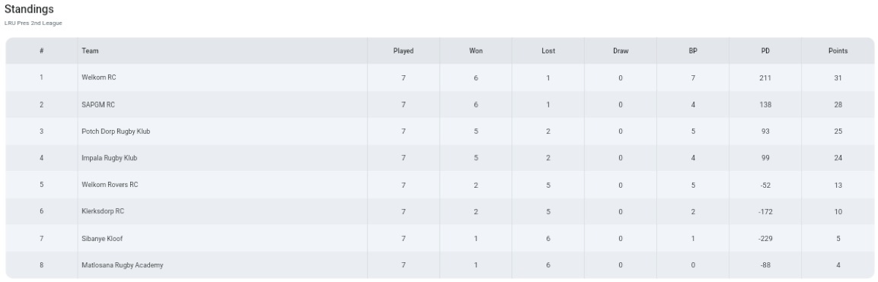
Task: Click the Draw column header
Action: 620,51
